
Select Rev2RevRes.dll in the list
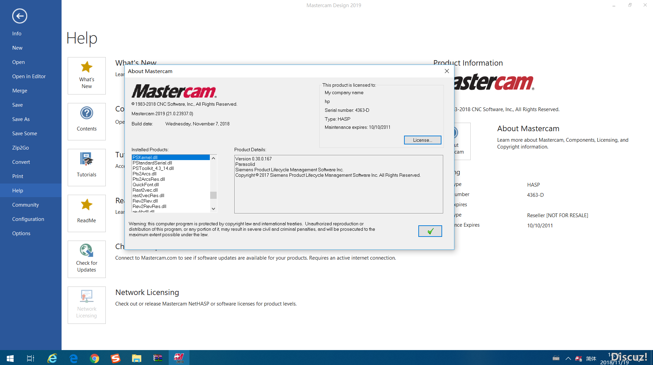pyautogui.click(x=171, y=206)
